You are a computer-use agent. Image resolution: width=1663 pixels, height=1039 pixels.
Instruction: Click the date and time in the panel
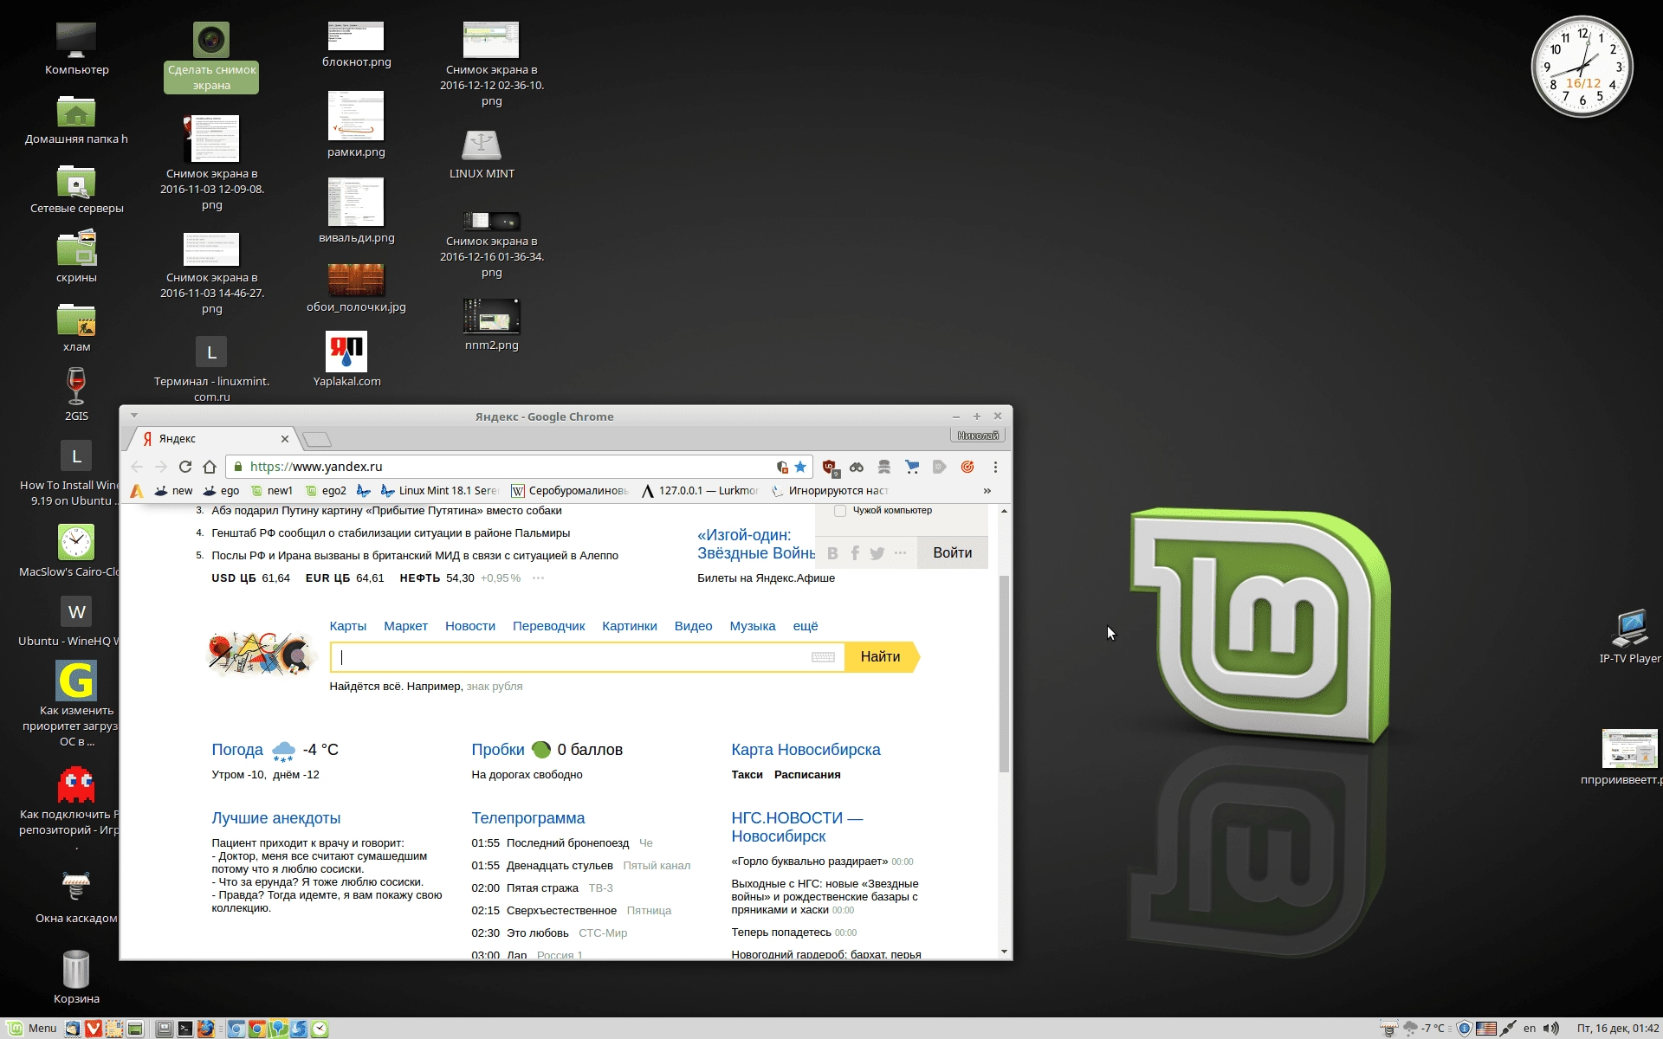(1617, 1029)
